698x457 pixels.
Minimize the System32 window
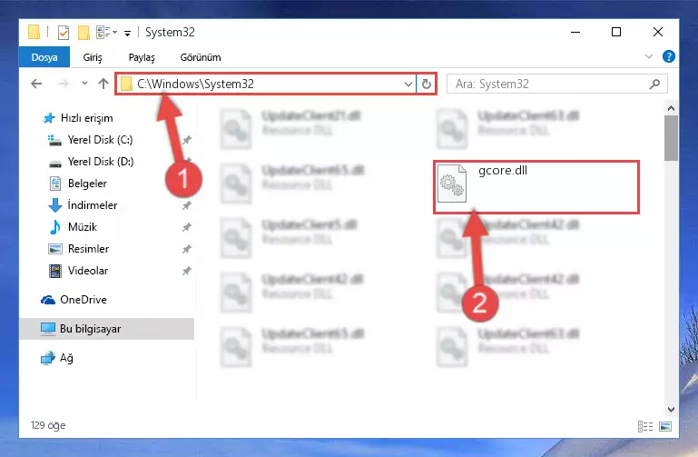575,32
